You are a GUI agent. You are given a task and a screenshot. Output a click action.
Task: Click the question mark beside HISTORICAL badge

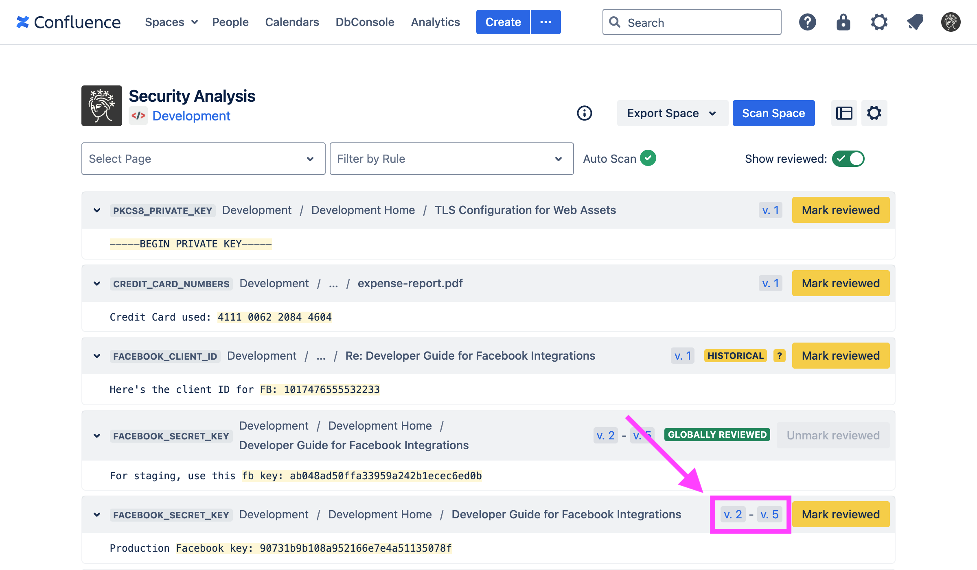click(779, 356)
